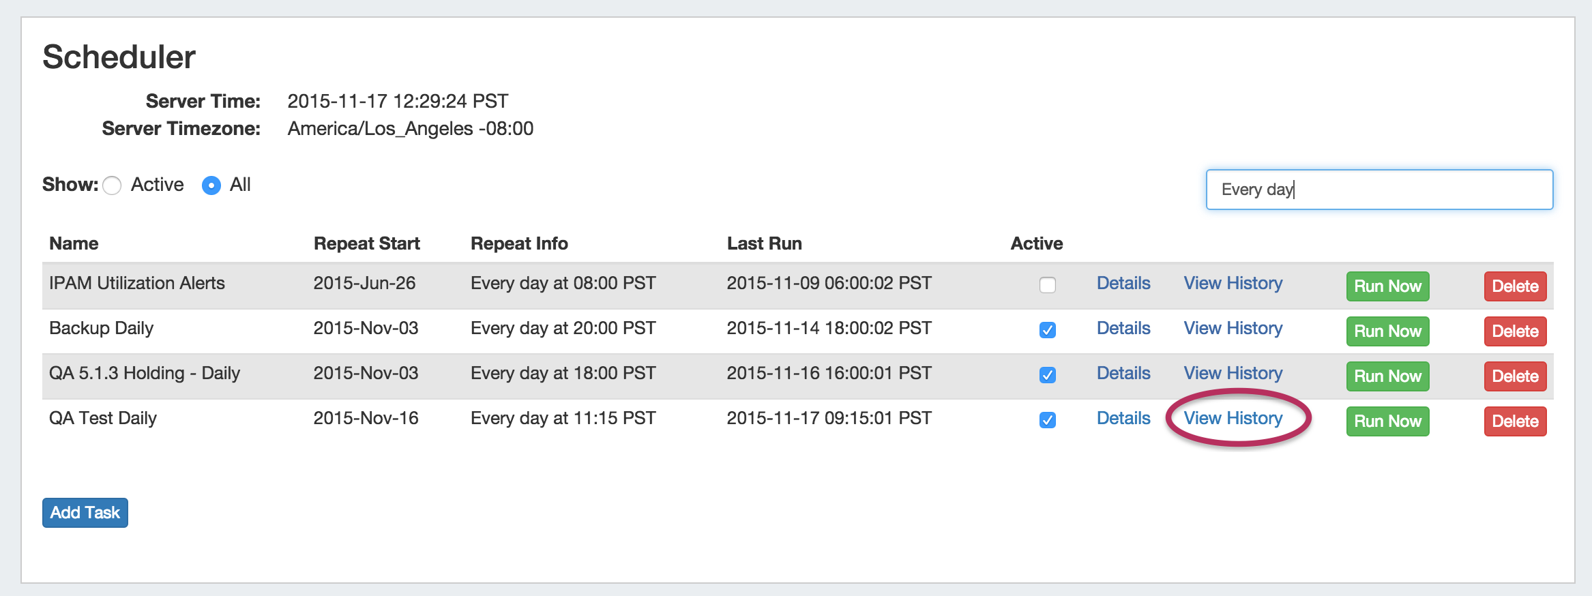Viewport: 1592px width, 596px height.
Task: Toggle the QA Test Daily active checkbox
Action: click(1047, 420)
